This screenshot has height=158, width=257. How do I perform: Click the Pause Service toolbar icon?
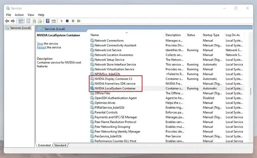click(73, 21)
